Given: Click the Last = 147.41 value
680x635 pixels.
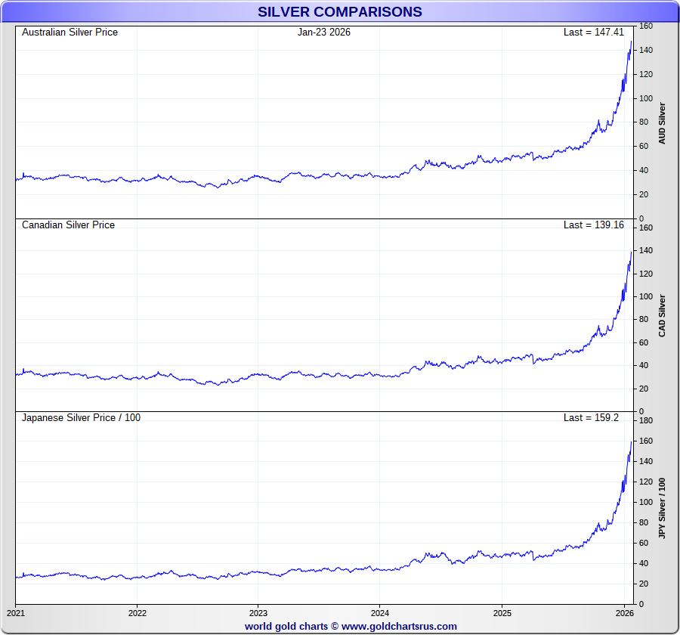Looking at the screenshot, I should [x=593, y=33].
